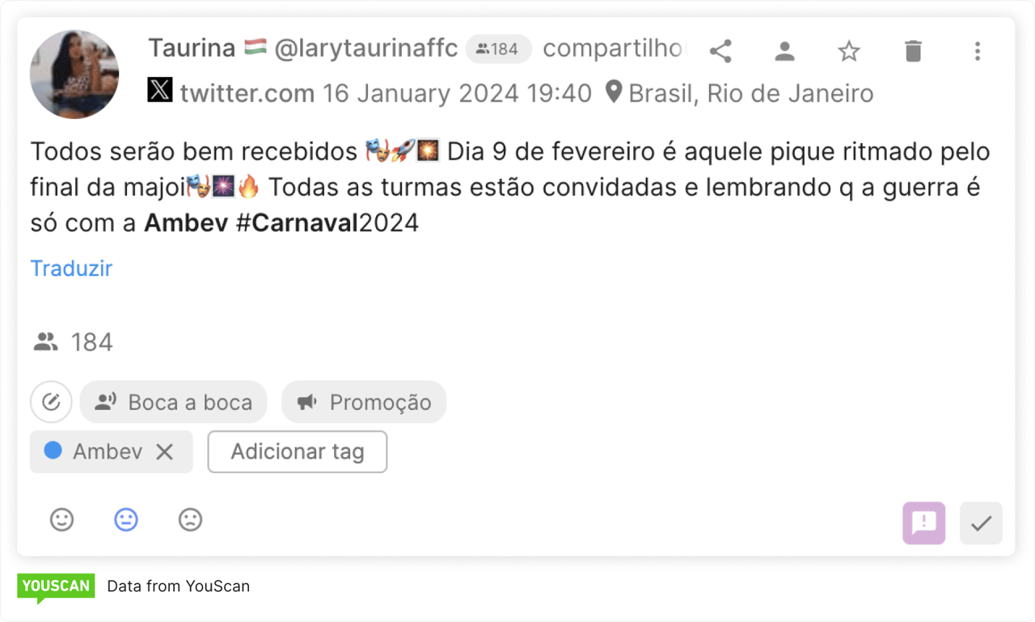Select the Promoção category chip

tap(364, 402)
